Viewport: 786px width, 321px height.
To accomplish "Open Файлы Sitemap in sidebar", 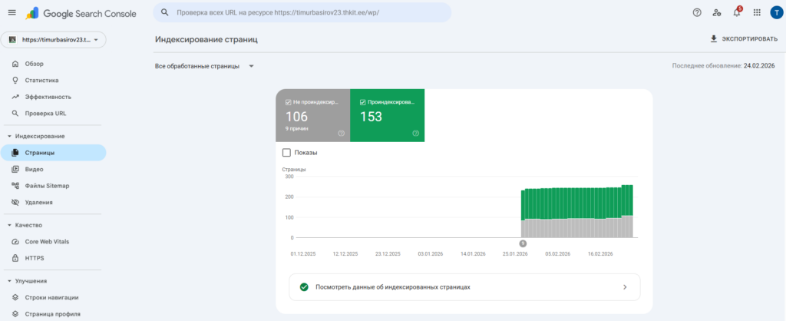I will tap(47, 186).
